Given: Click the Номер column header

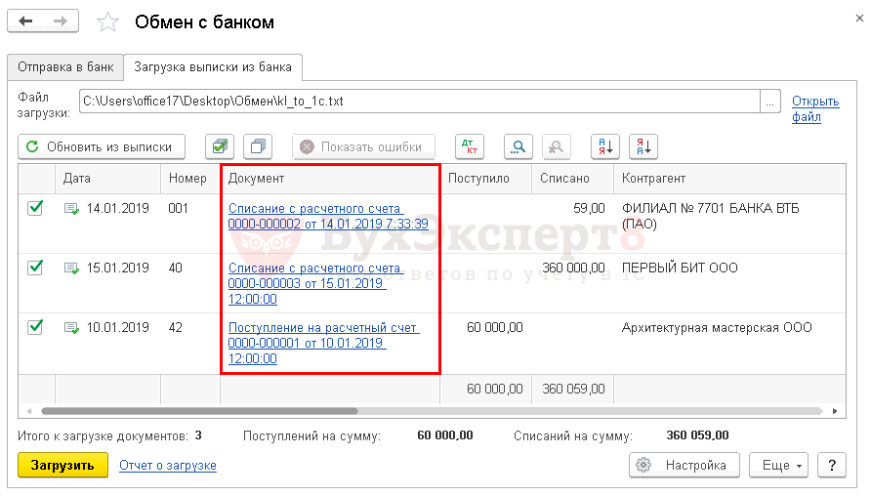Looking at the screenshot, I should 190,179.
